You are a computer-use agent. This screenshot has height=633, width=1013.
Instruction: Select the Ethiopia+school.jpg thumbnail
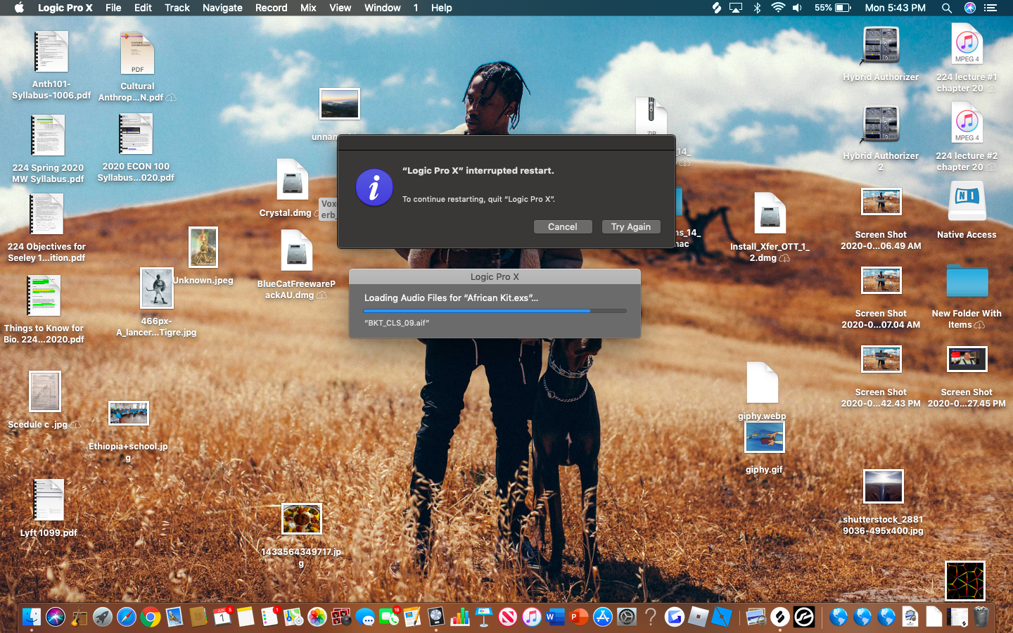click(129, 414)
